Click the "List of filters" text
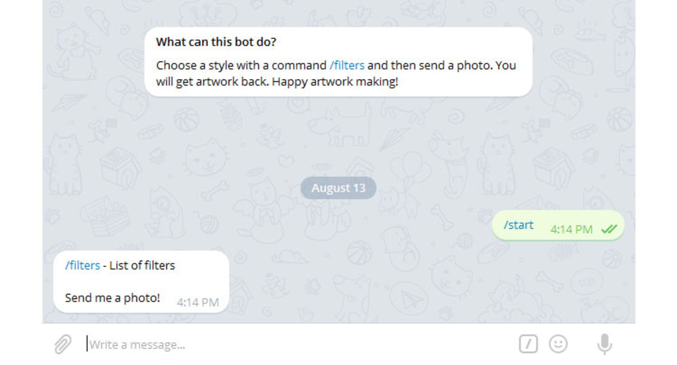 142,265
